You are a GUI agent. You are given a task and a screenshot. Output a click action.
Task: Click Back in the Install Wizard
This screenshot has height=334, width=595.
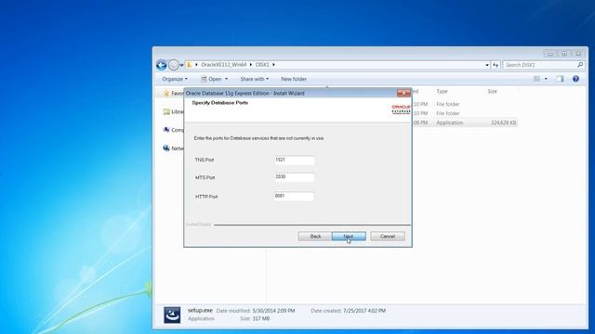(315, 237)
